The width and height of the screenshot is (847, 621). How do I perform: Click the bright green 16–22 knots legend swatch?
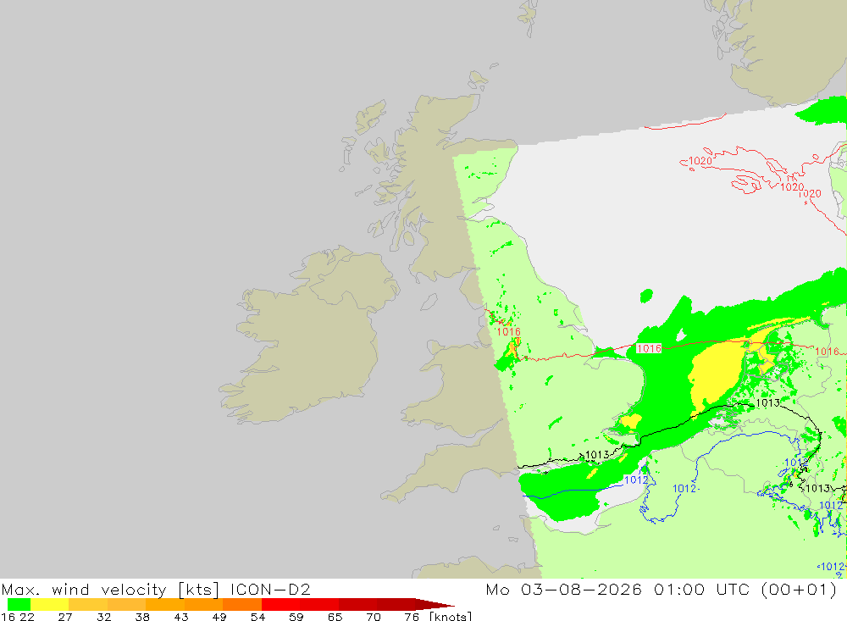click(x=19, y=604)
